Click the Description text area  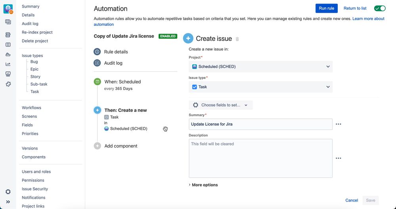pyautogui.click(x=261, y=158)
